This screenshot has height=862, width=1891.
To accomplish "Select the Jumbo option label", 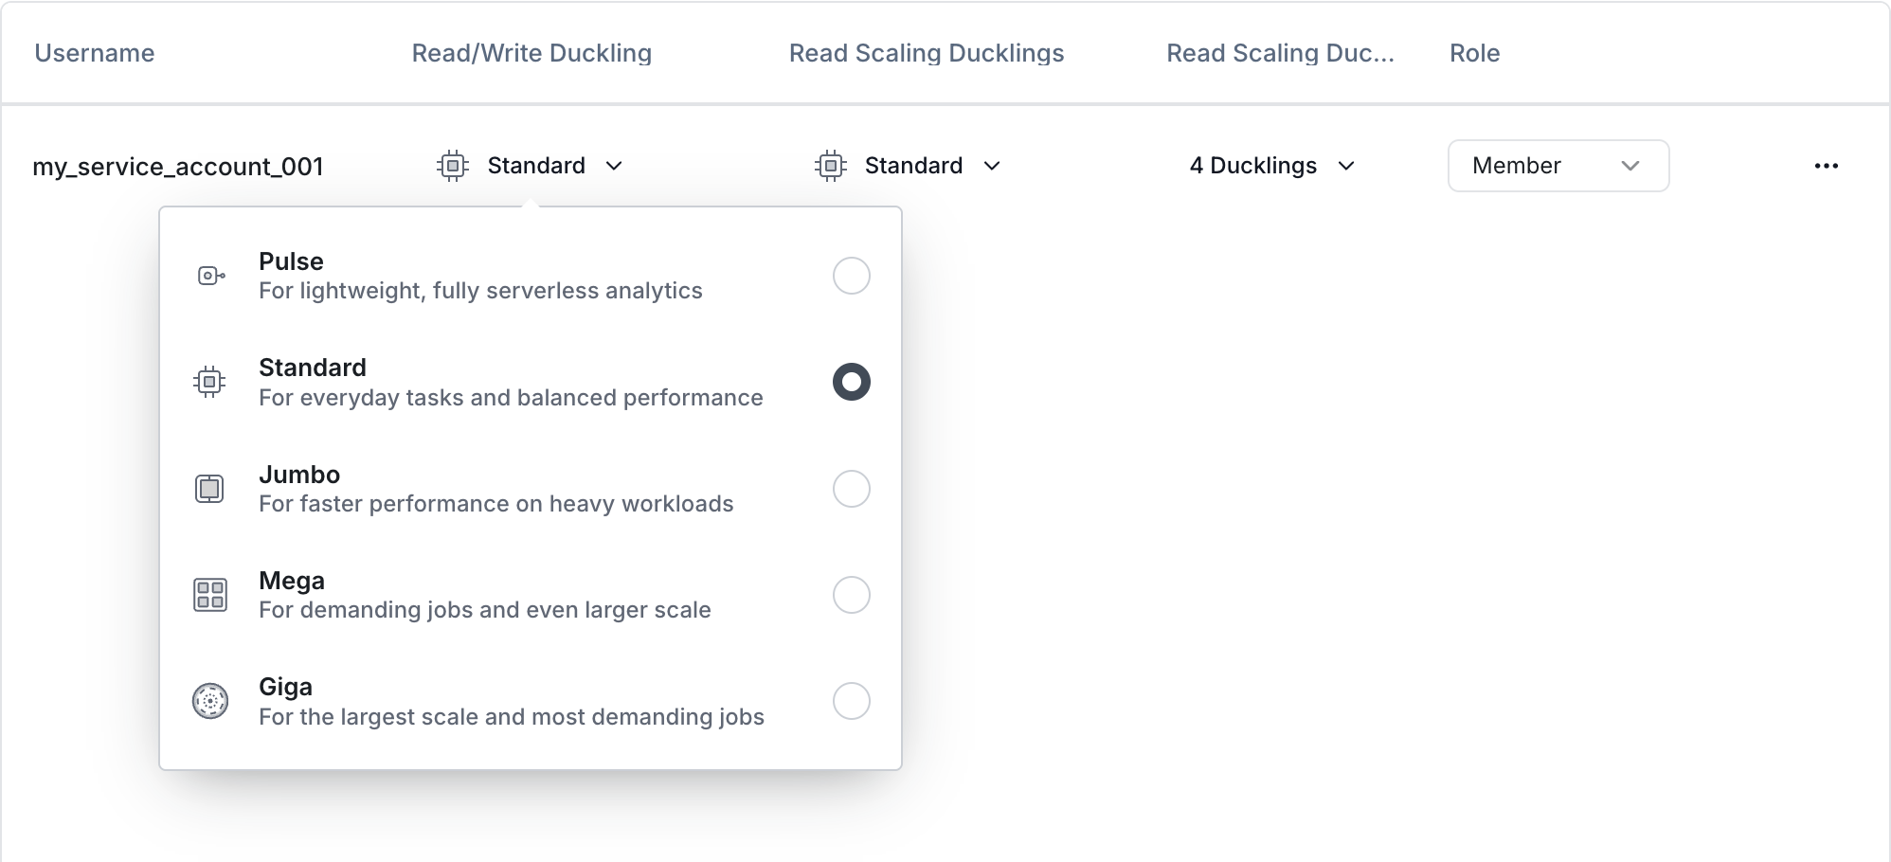I will pyautogui.click(x=298, y=475).
